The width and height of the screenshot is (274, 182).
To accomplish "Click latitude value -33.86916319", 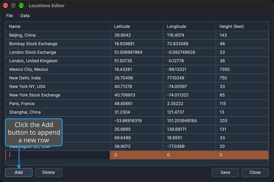I will pyautogui.click(x=128, y=121).
